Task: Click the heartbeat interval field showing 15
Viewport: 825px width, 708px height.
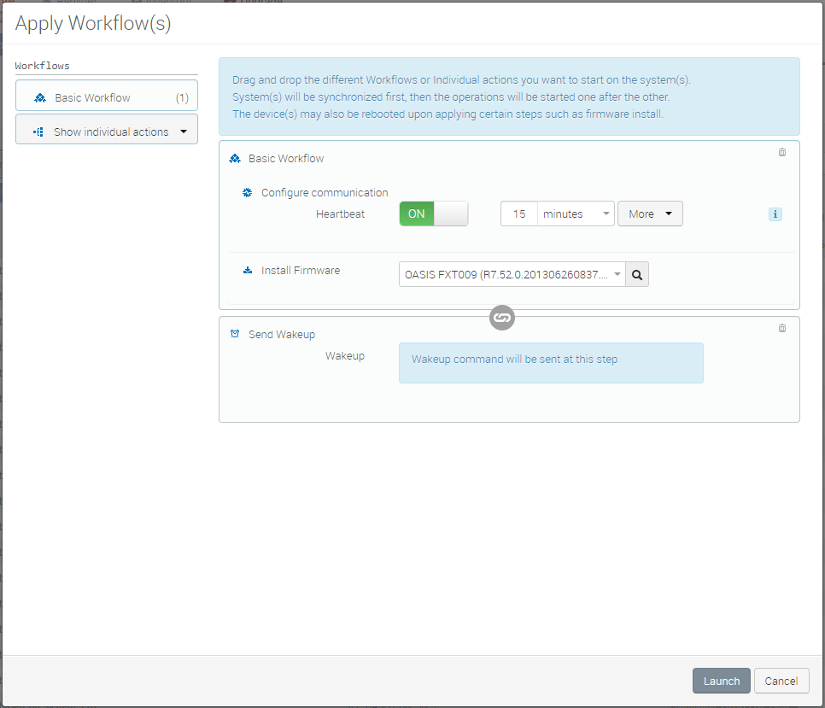Action: pos(519,214)
